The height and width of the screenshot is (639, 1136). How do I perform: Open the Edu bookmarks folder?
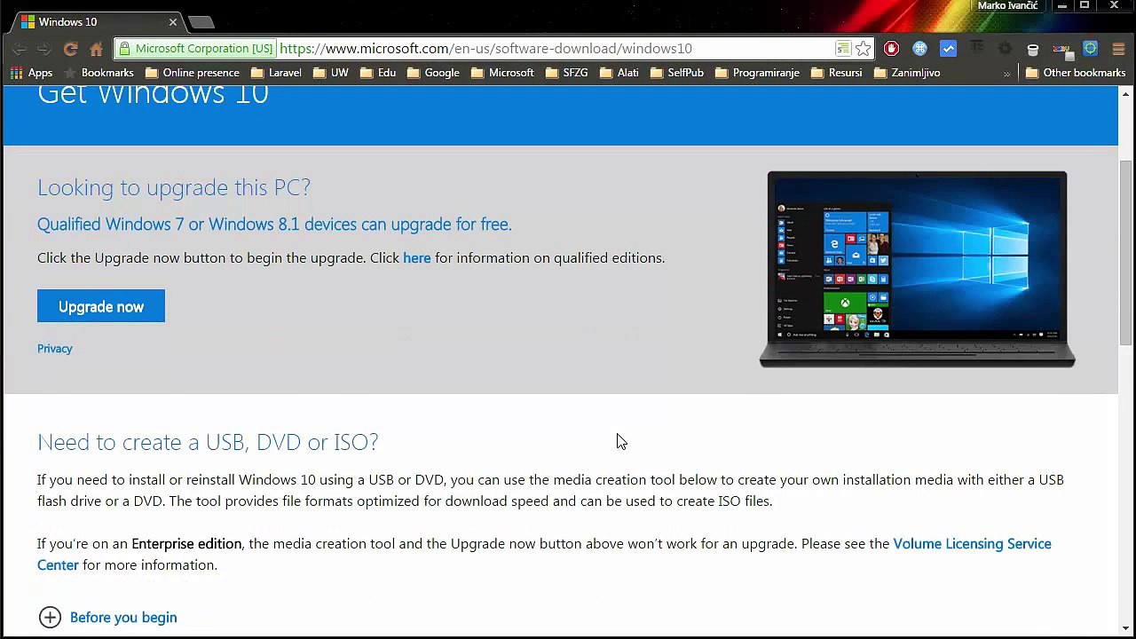(x=378, y=73)
